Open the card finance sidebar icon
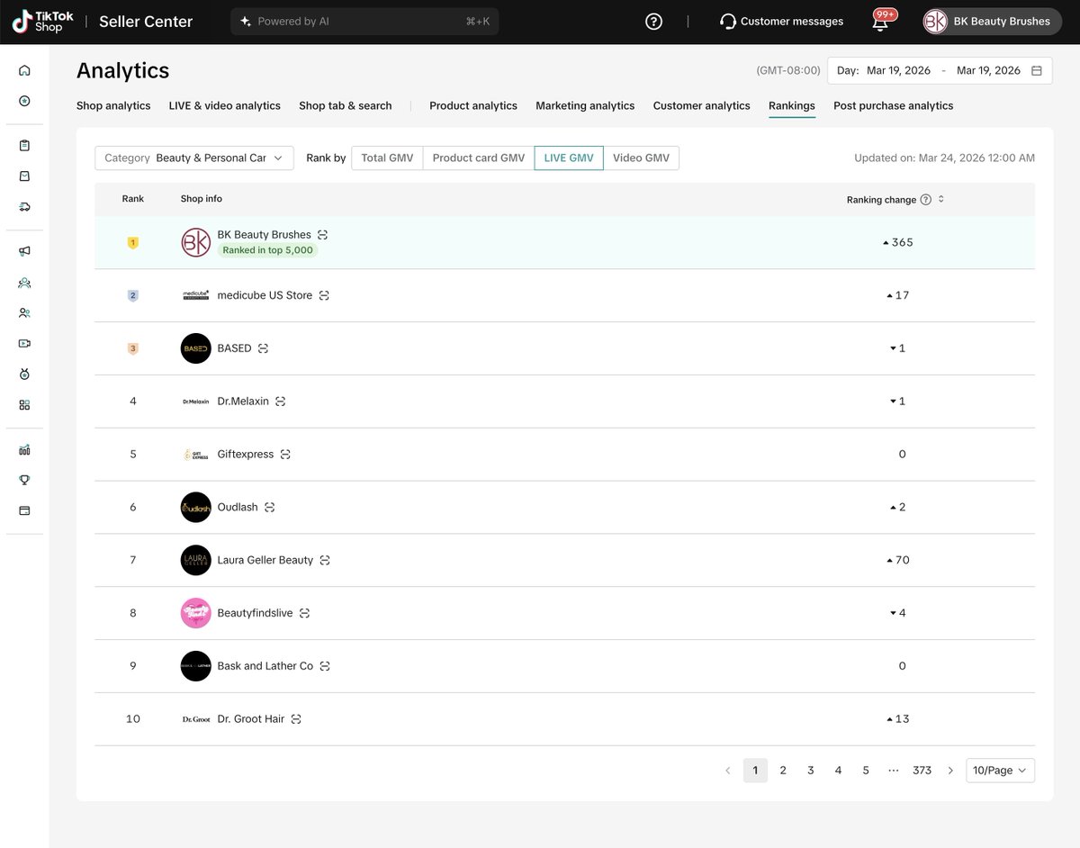 point(24,510)
